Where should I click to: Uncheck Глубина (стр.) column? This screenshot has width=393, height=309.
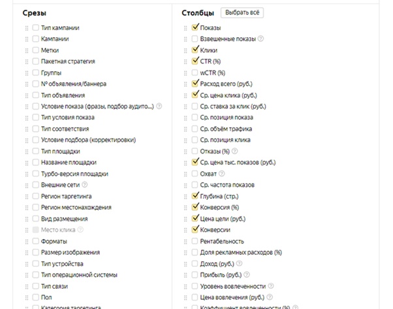pyautogui.click(x=195, y=196)
